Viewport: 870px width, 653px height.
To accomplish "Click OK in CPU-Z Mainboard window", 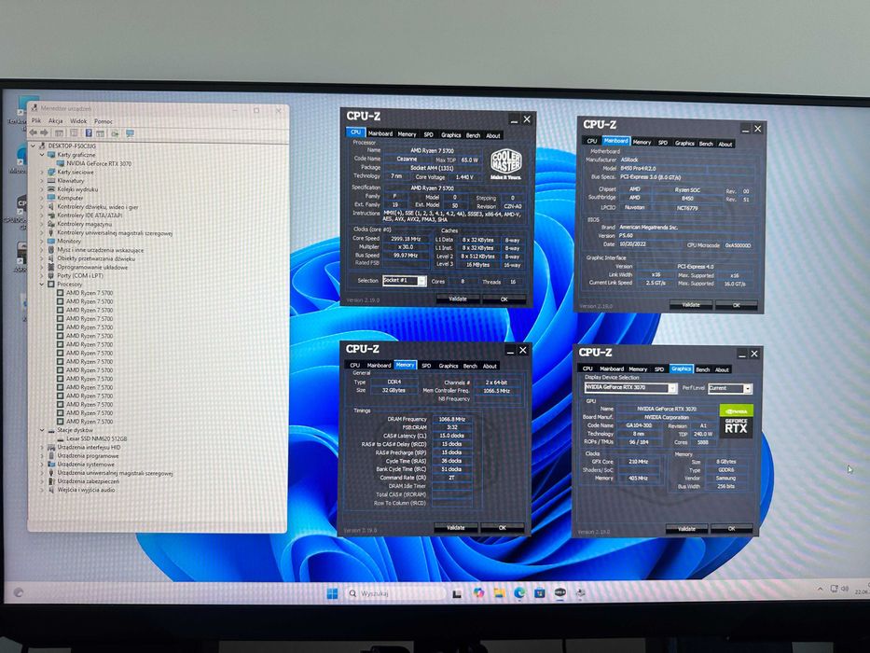I will tap(737, 305).
